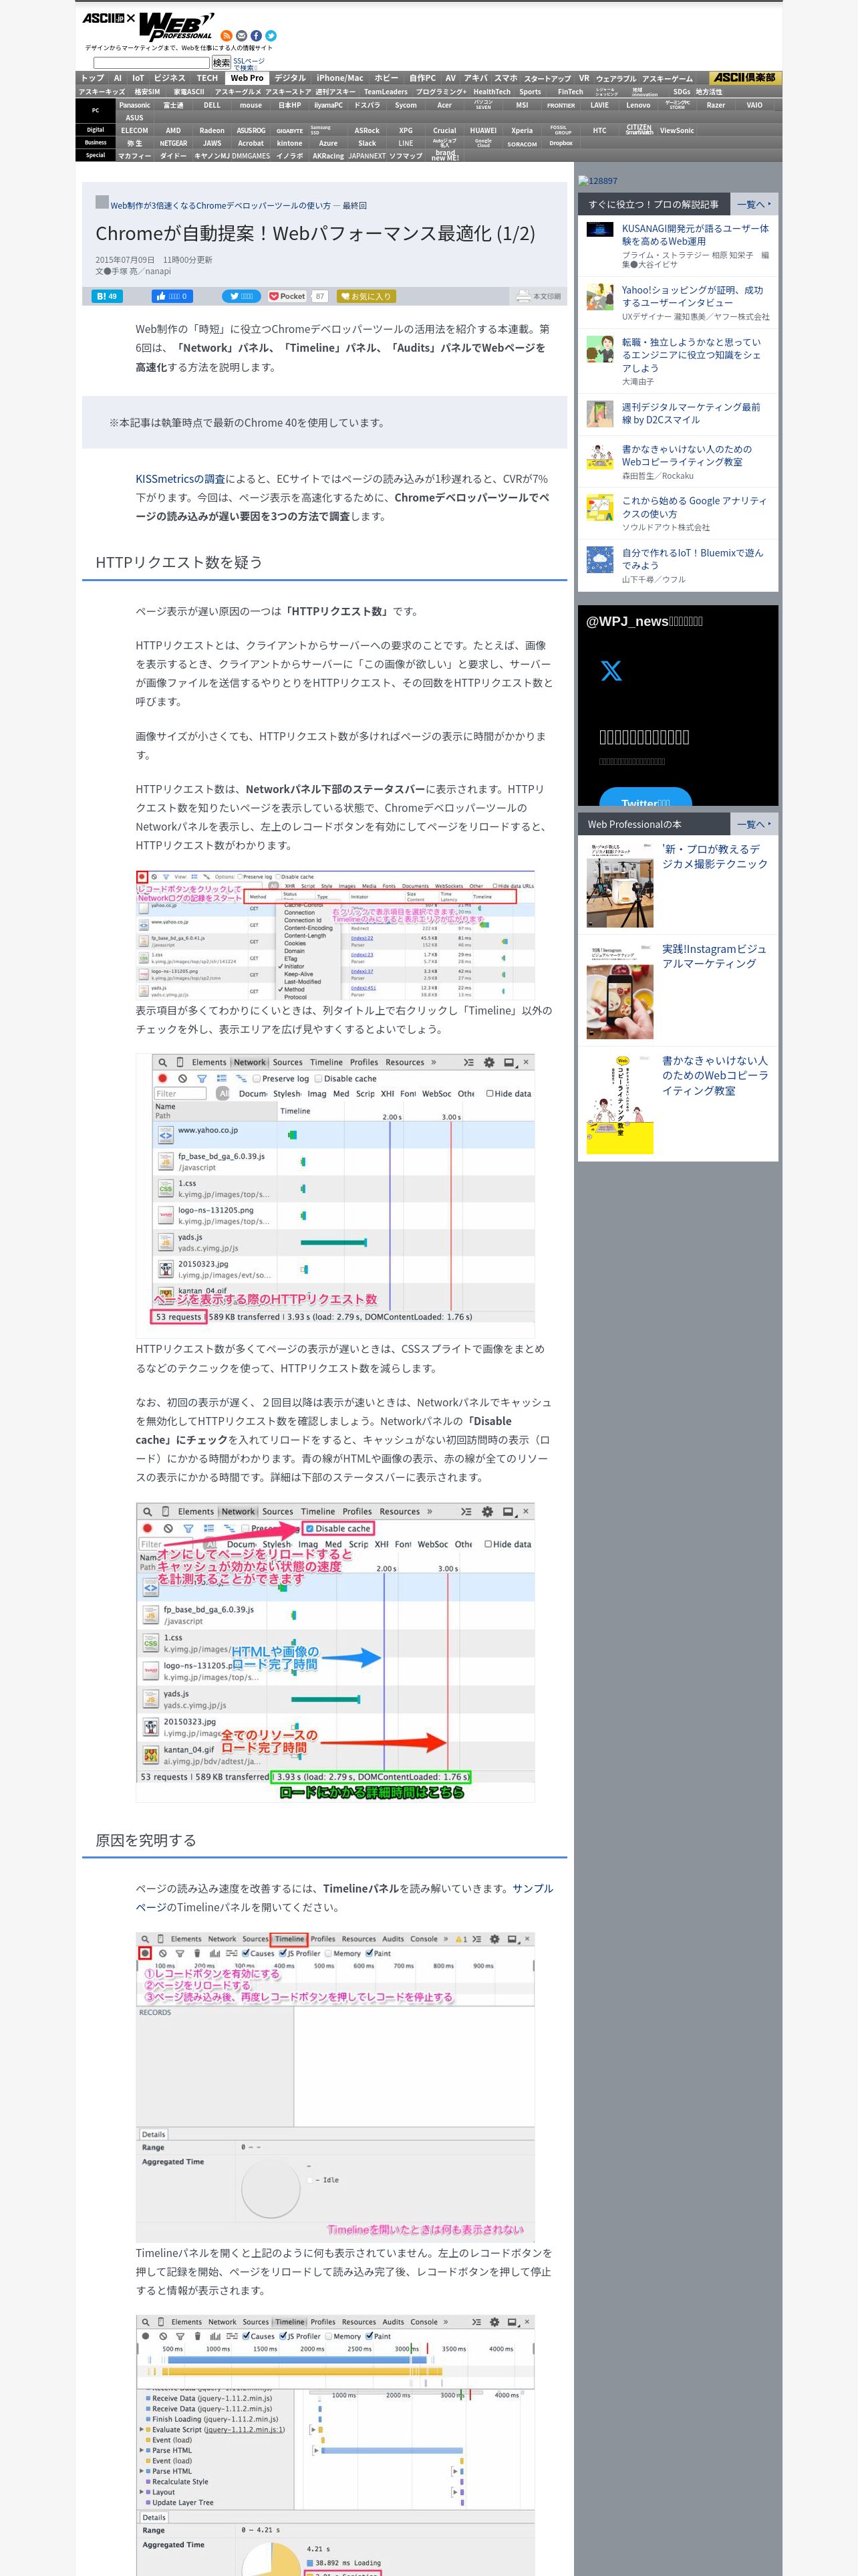Click the 転職・独立 article thumbnail

coord(599,349)
